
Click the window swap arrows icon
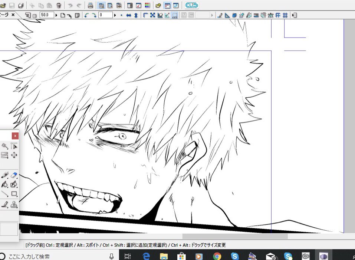click(176, 6)
